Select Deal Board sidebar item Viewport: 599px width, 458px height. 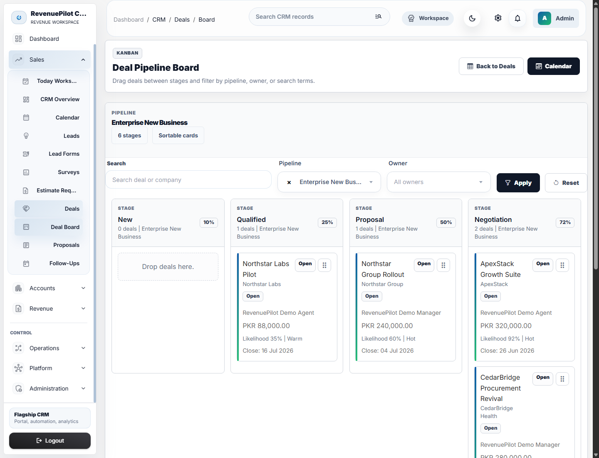point(49,227)
